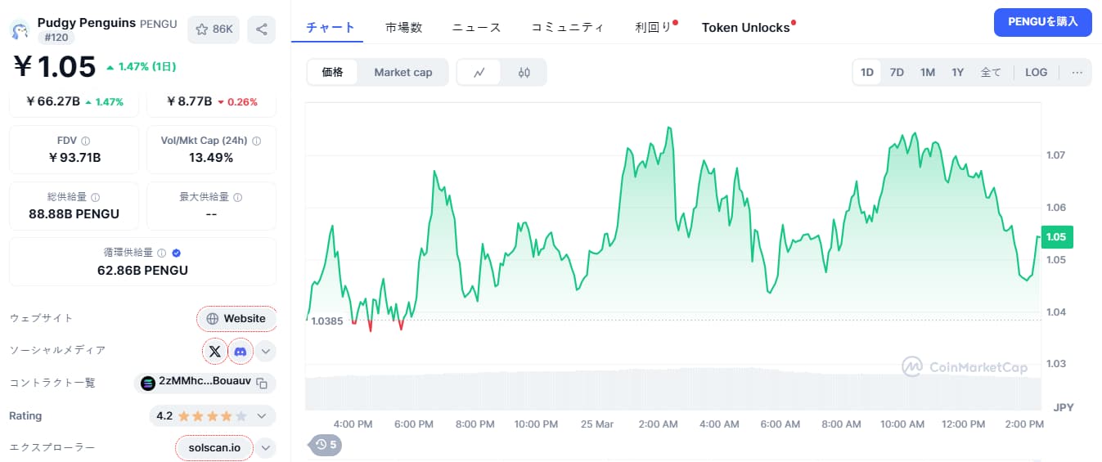Copy the contract address 2zMMhc...Bouauv
Image resolution: width=1102 pixels, height=462 pixels.
pos(262,383)
